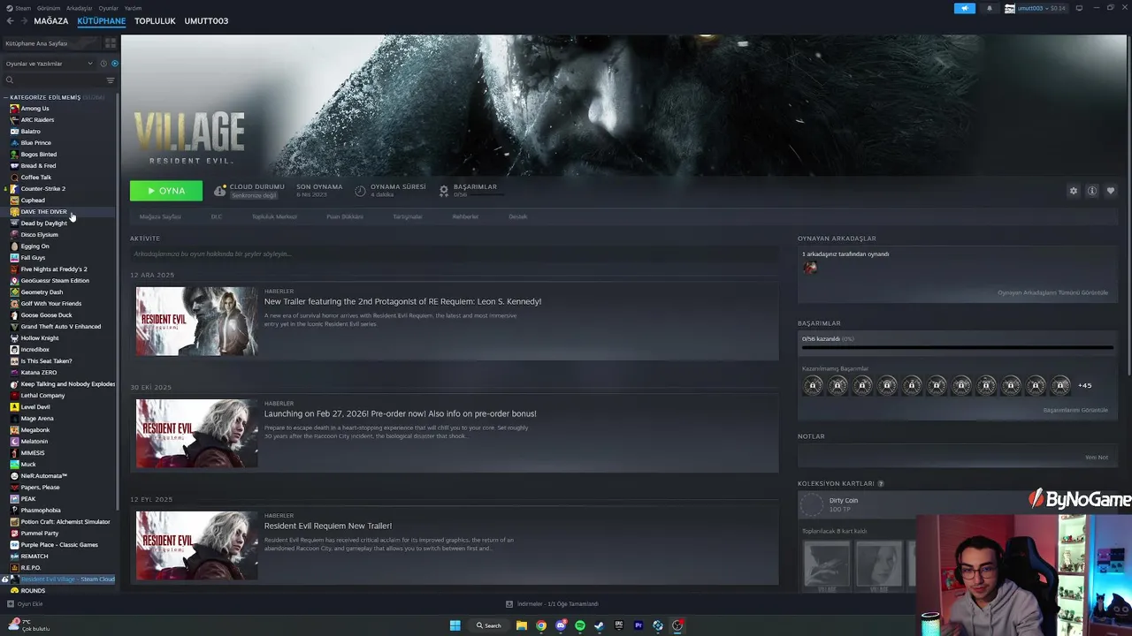Open Leon S. Kennedy trailer news thumbnail
This screenshot has width=1132, height=636.
196,321
